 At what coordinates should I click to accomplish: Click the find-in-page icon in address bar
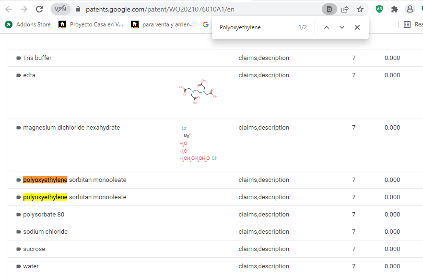pos(329,9)
